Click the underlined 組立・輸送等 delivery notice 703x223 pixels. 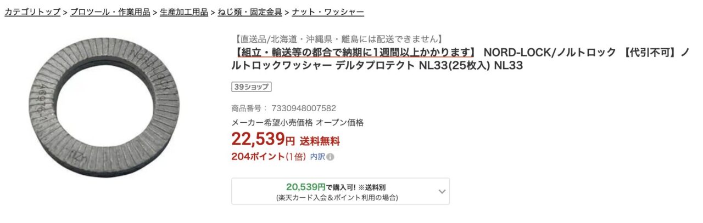click(353, 53)
